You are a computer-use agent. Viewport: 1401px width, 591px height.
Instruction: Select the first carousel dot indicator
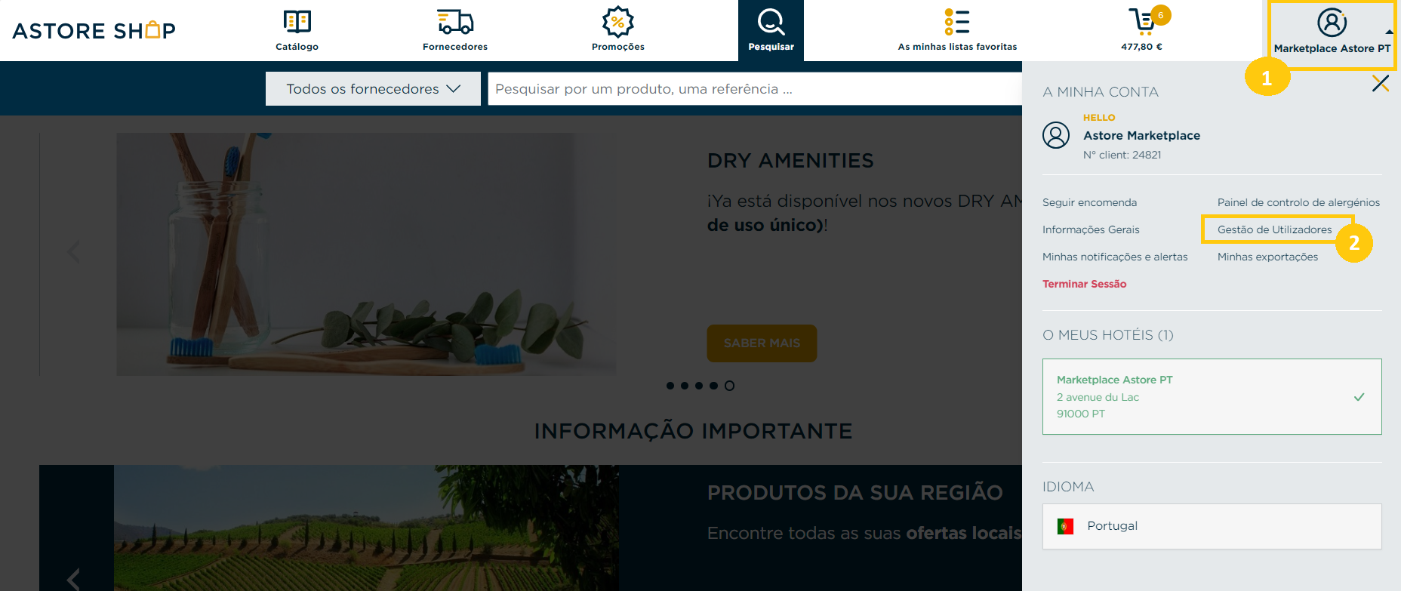tap(670, 386)
